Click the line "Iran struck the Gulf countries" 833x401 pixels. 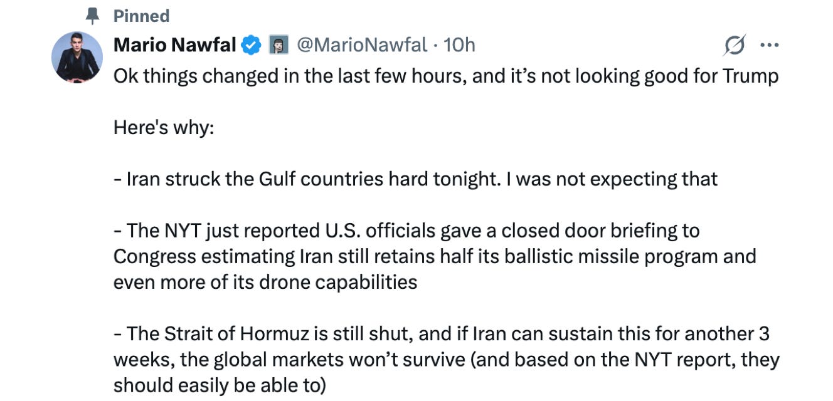coord(415,179)
